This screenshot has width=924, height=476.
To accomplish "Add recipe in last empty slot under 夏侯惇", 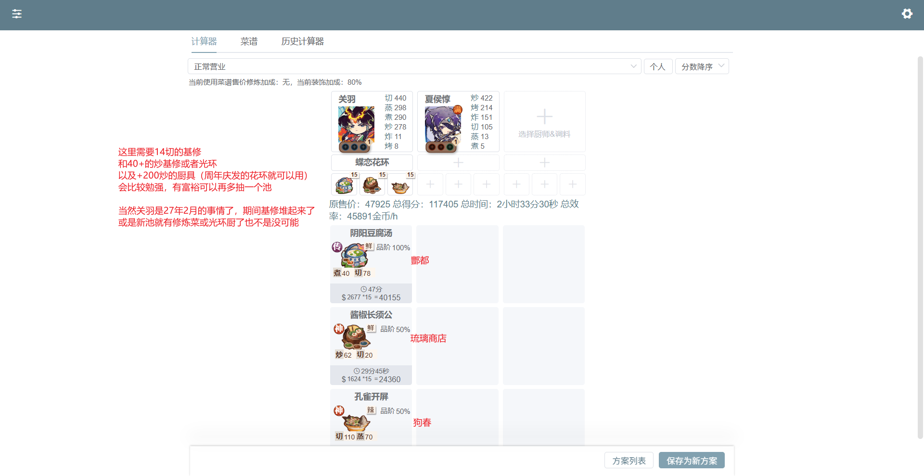I will tap(487, 184).
